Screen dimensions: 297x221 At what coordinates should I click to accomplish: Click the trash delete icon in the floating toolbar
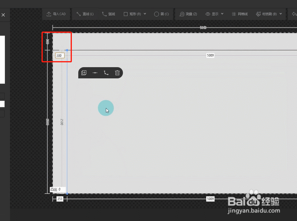(117, 73)
